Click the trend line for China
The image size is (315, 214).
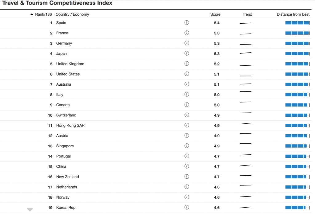click(x=245, y=166)
